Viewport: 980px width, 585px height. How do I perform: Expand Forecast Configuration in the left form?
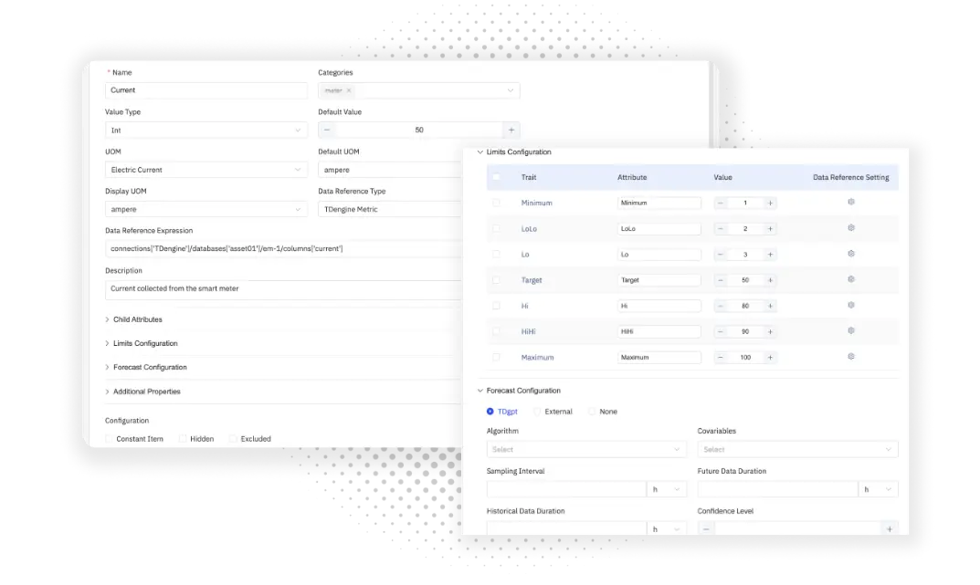[145, 367]
